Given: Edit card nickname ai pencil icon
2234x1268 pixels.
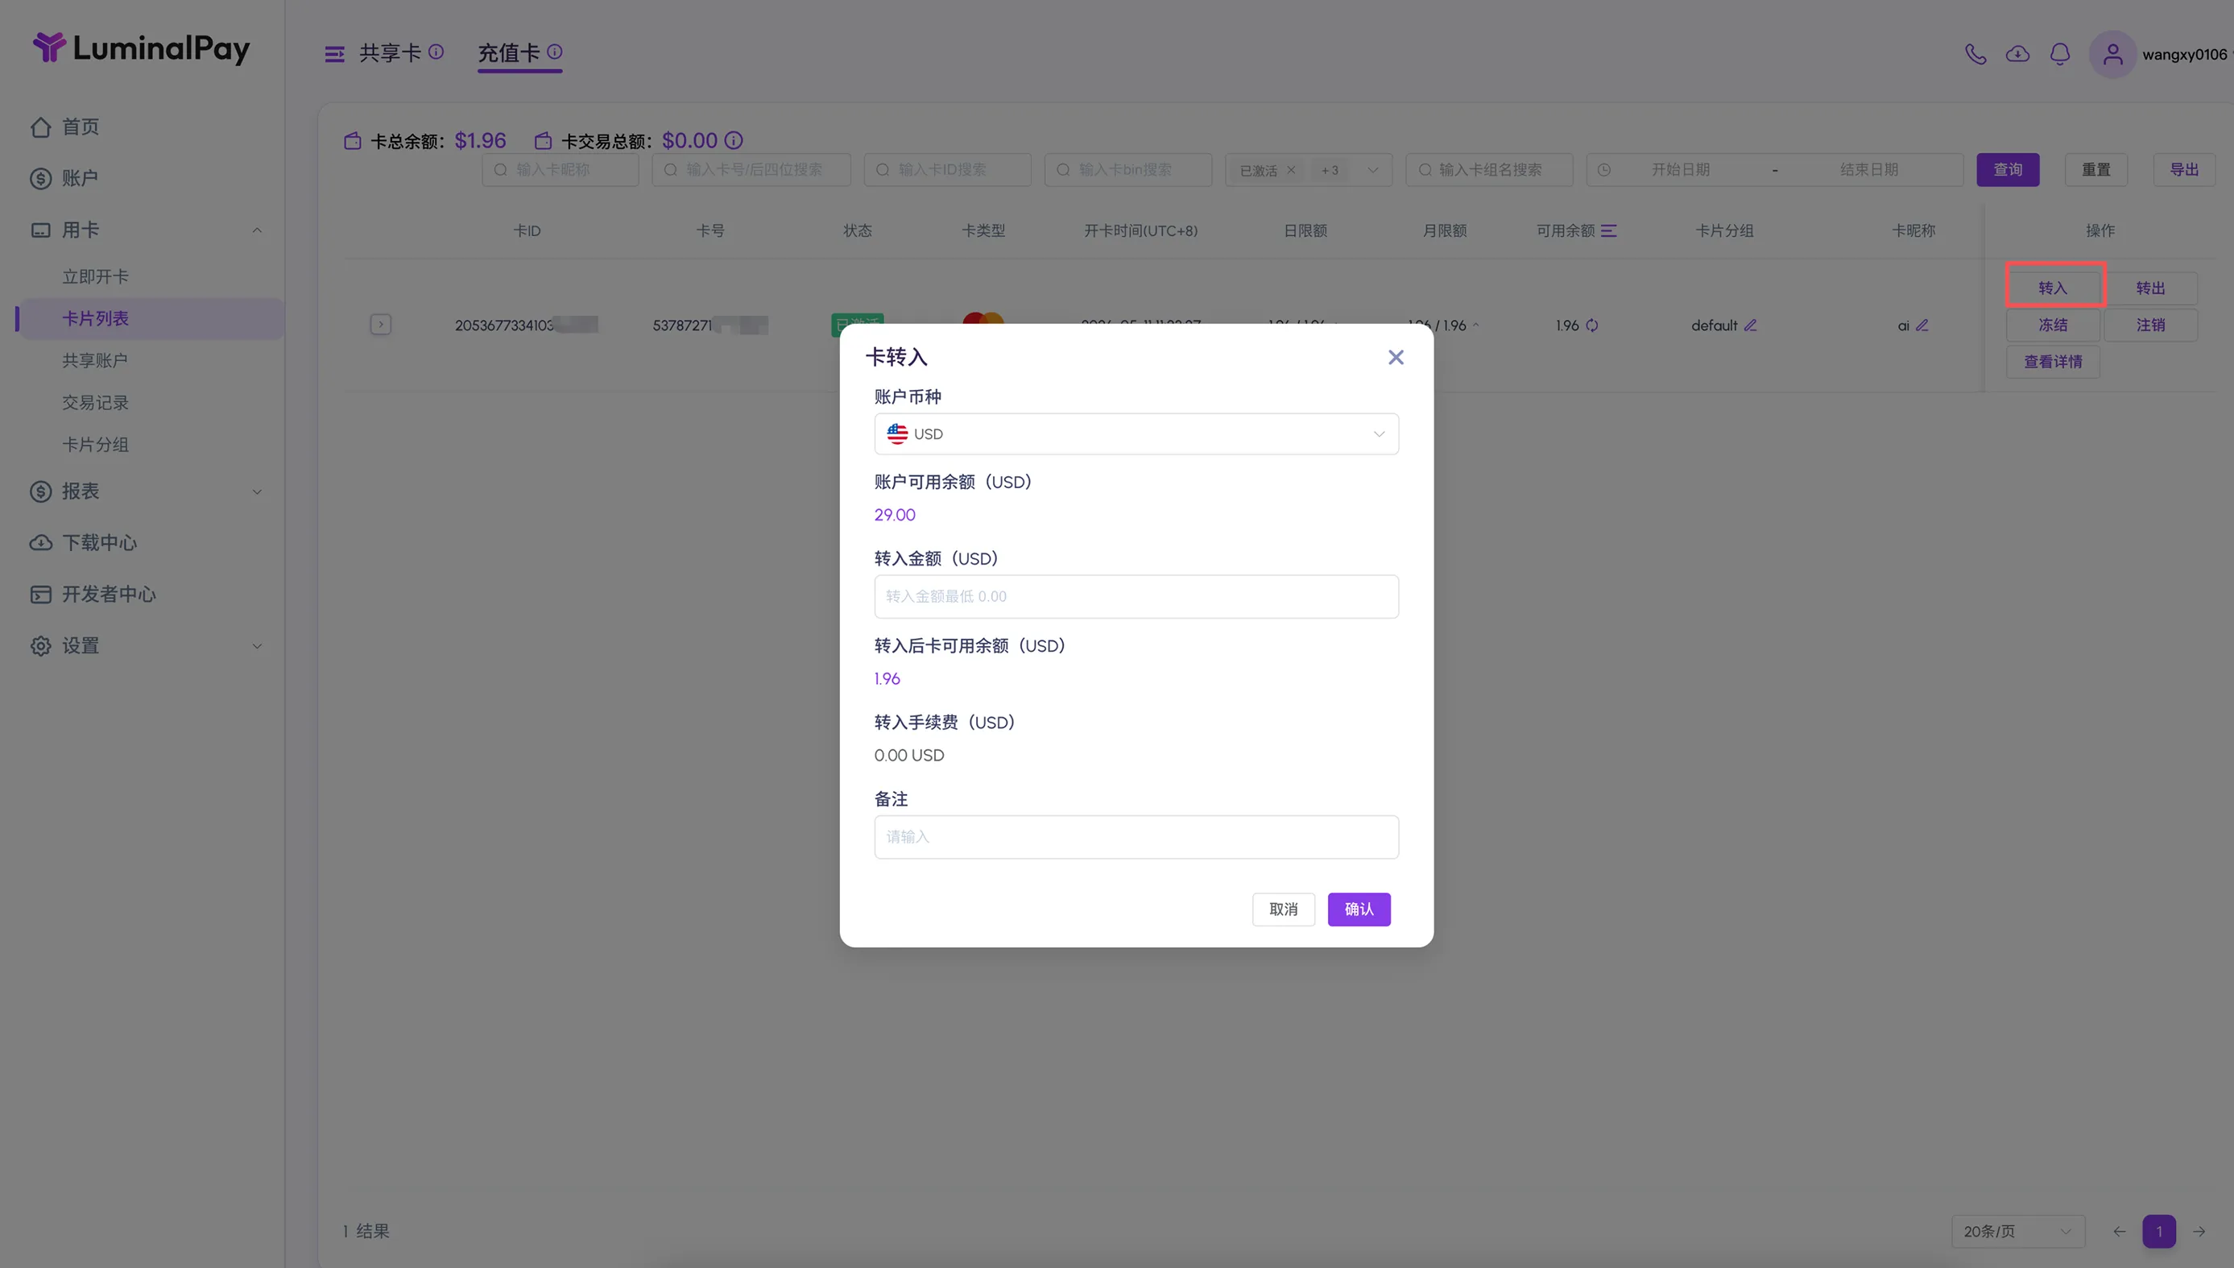Looking at the screenshot, I should point(1922,325).
